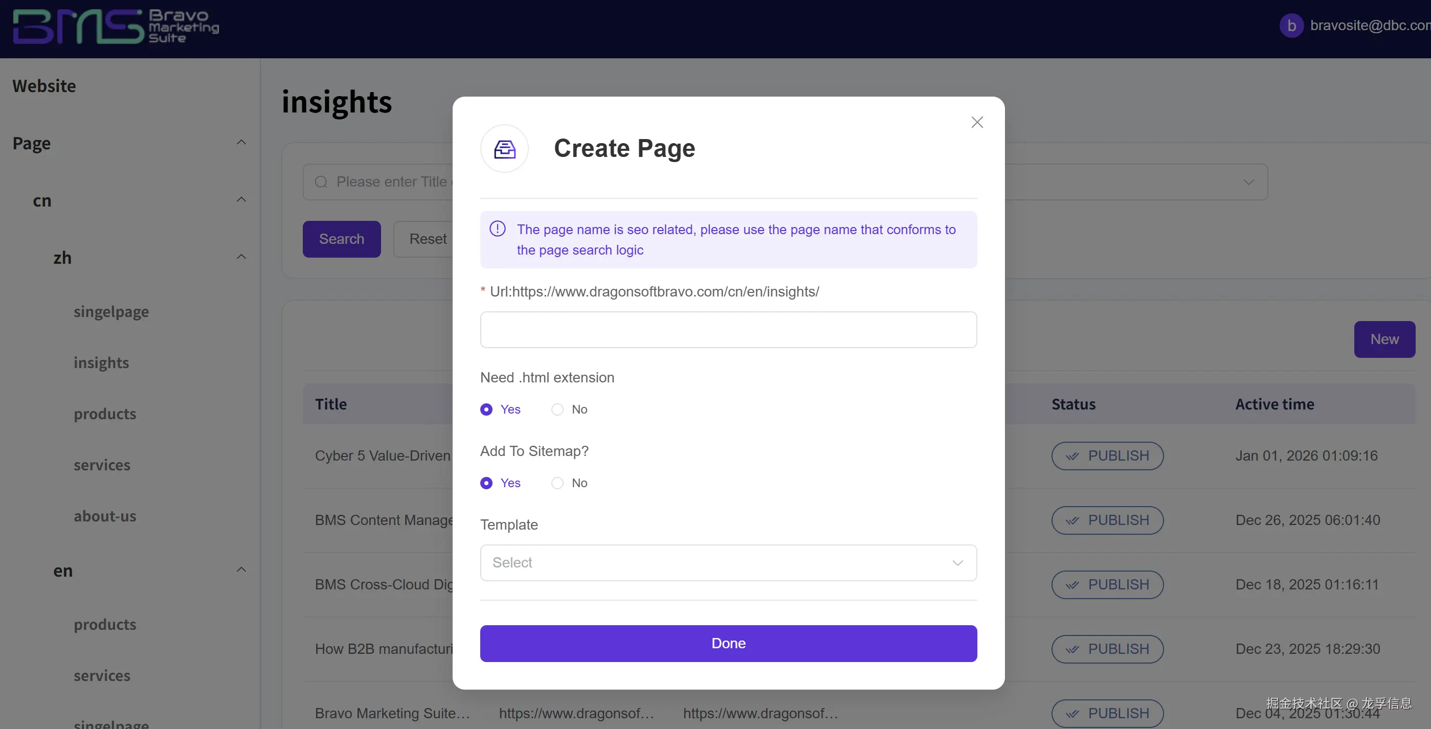Screen dimensions: 1431x729
Task: Open about-us page in sidebar
Action: [104, 516]
